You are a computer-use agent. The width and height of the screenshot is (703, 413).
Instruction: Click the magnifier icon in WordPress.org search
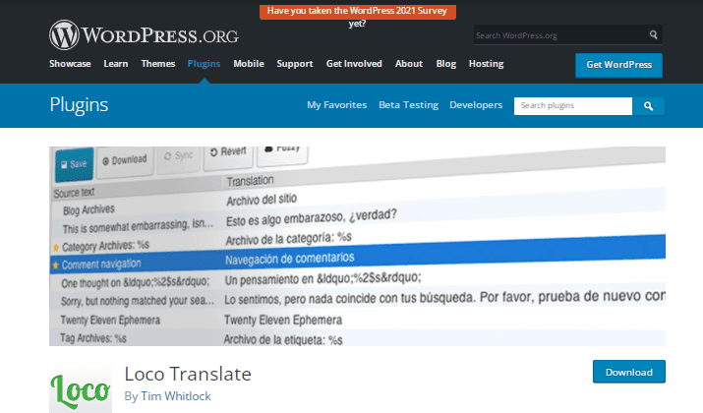click(x=653, y=35)
